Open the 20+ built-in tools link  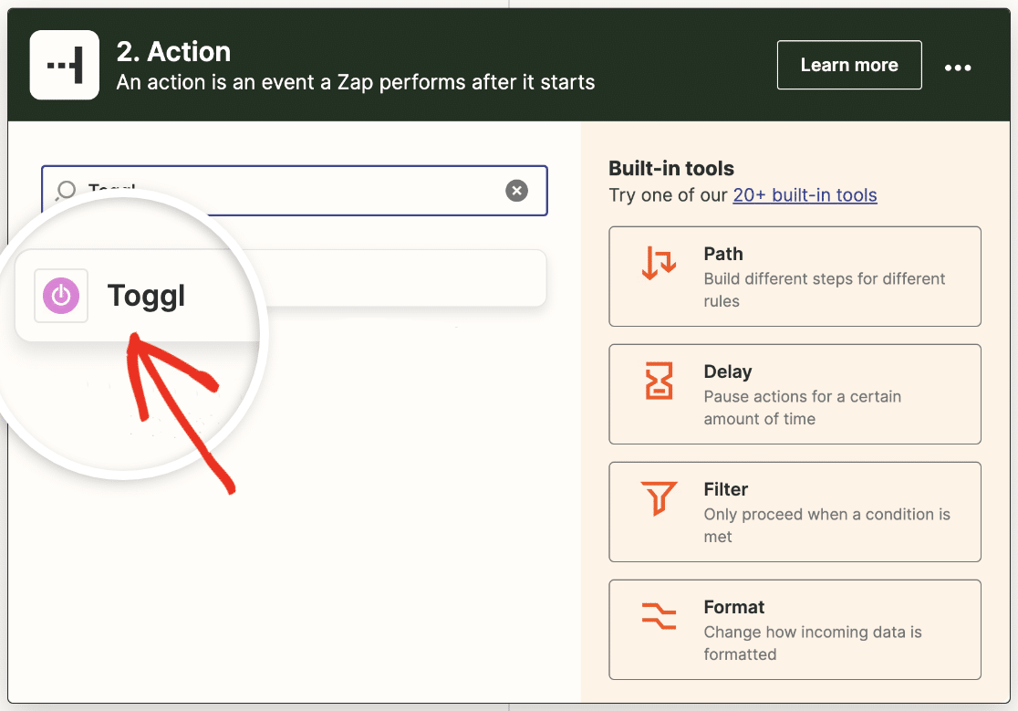pos(805,194)
